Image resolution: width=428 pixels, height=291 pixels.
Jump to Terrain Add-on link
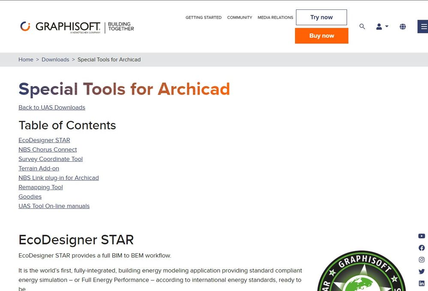point(39,168)
